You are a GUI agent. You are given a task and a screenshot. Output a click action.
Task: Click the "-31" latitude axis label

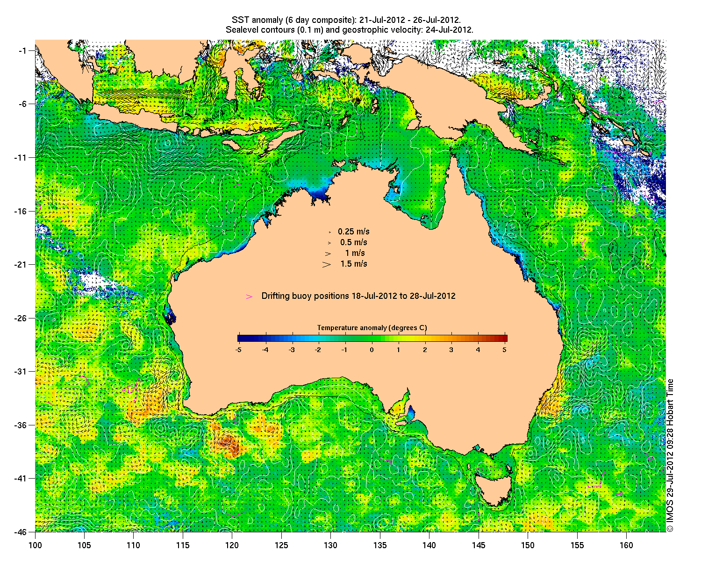pos(21,372)
